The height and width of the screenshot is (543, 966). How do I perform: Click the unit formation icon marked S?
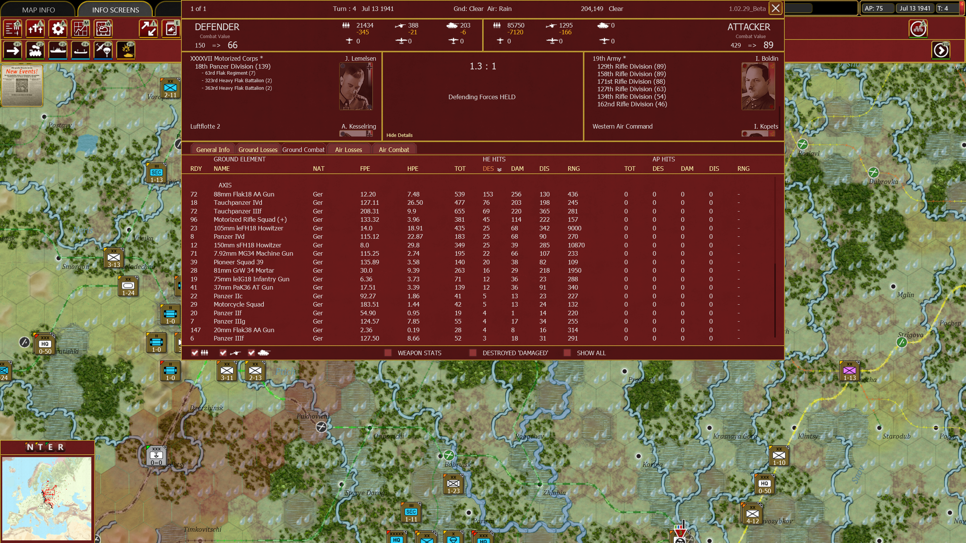pyautogui.click(x=918, y=29)
